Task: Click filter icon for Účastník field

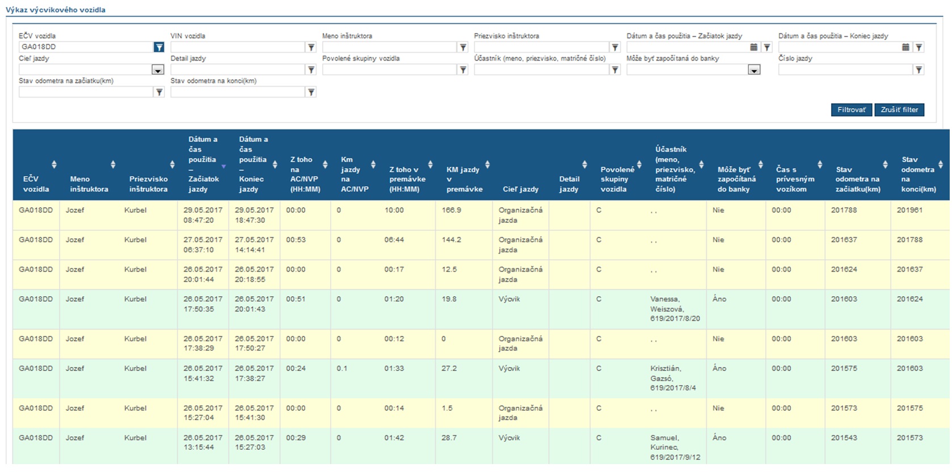Action: 615,70
